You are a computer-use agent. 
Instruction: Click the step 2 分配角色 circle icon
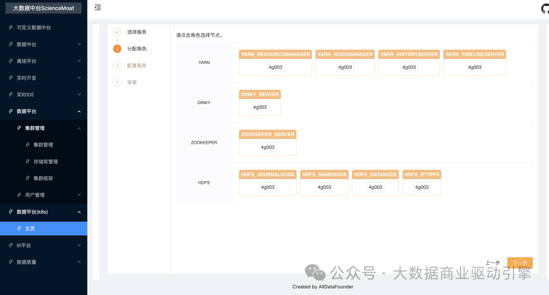(x=117, y=49)
